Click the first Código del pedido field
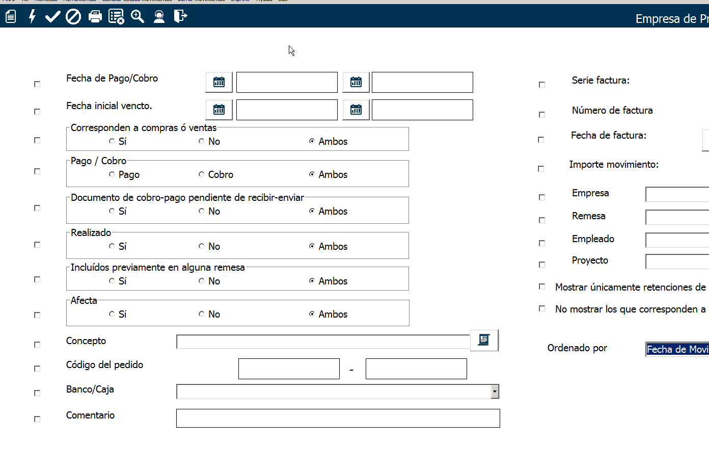Viewport: 709px width, 469px height. 289,369
